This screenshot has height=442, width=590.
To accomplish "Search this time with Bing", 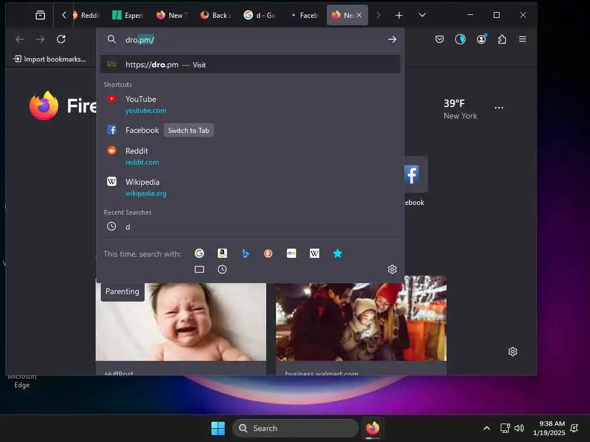I will pos(245,253).
